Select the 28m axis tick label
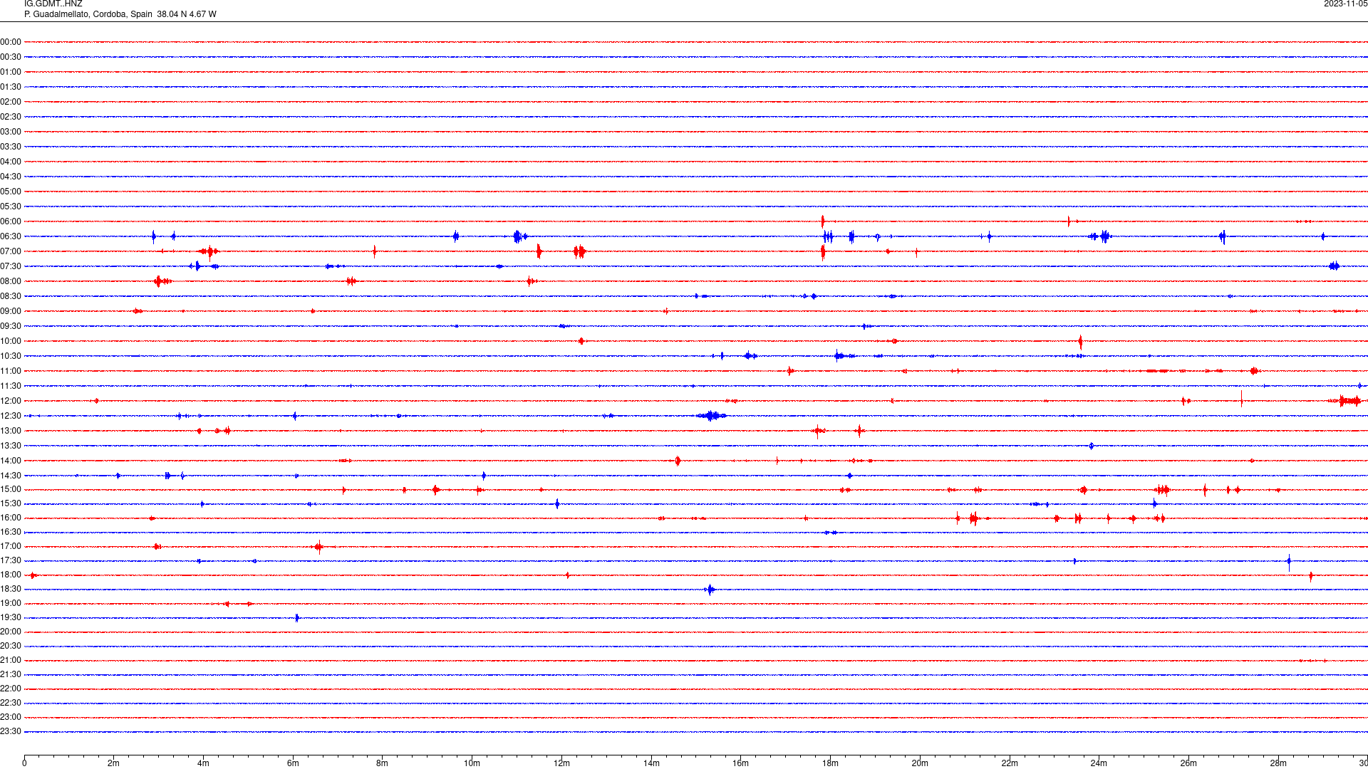1368x769 pixels. pos(1278,763)
